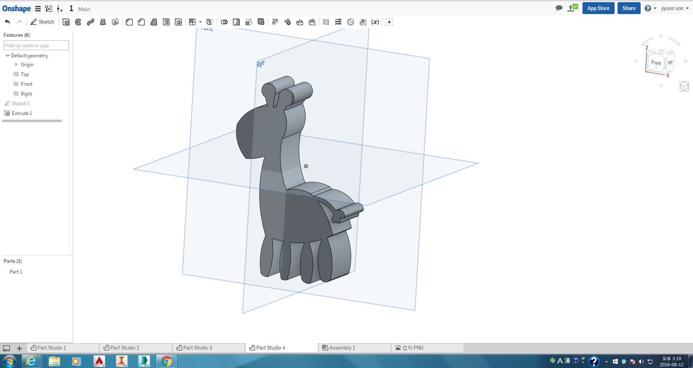Open the Help dropdown menu

pos(651,8)
